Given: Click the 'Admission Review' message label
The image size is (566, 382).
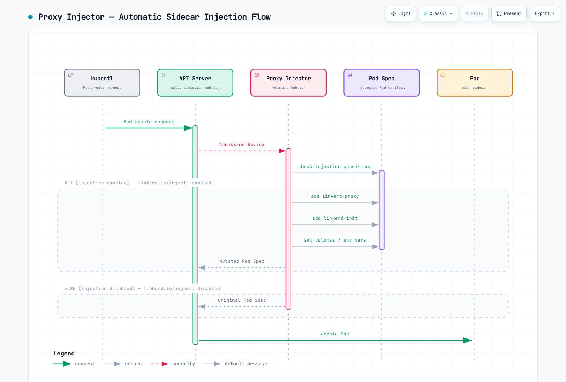Looking at the screenshot, I should 242,145.
